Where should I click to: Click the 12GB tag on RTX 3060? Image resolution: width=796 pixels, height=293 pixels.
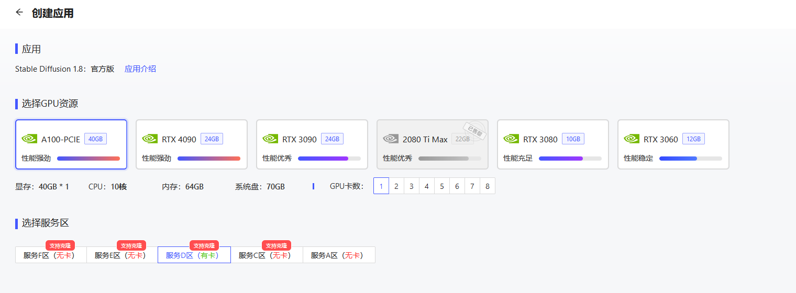point(693,139)
